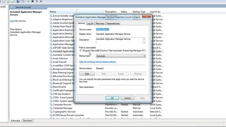Click the Stop button in the properties dialog
The image size is (226, 127).
pyautogui.click(x=104, y=74)
